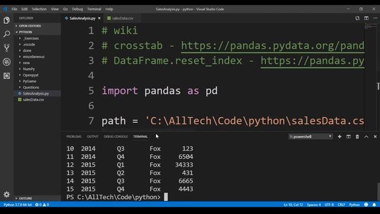Close the SalesAnalysis.py tab
The height and width of the screenshot is (214, 380).
(99, 18)
